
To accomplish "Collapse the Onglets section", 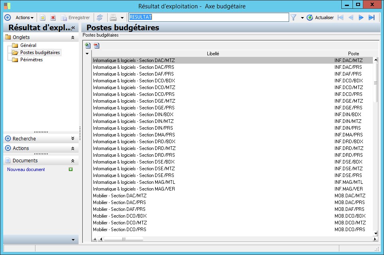I will pos(73,37).
